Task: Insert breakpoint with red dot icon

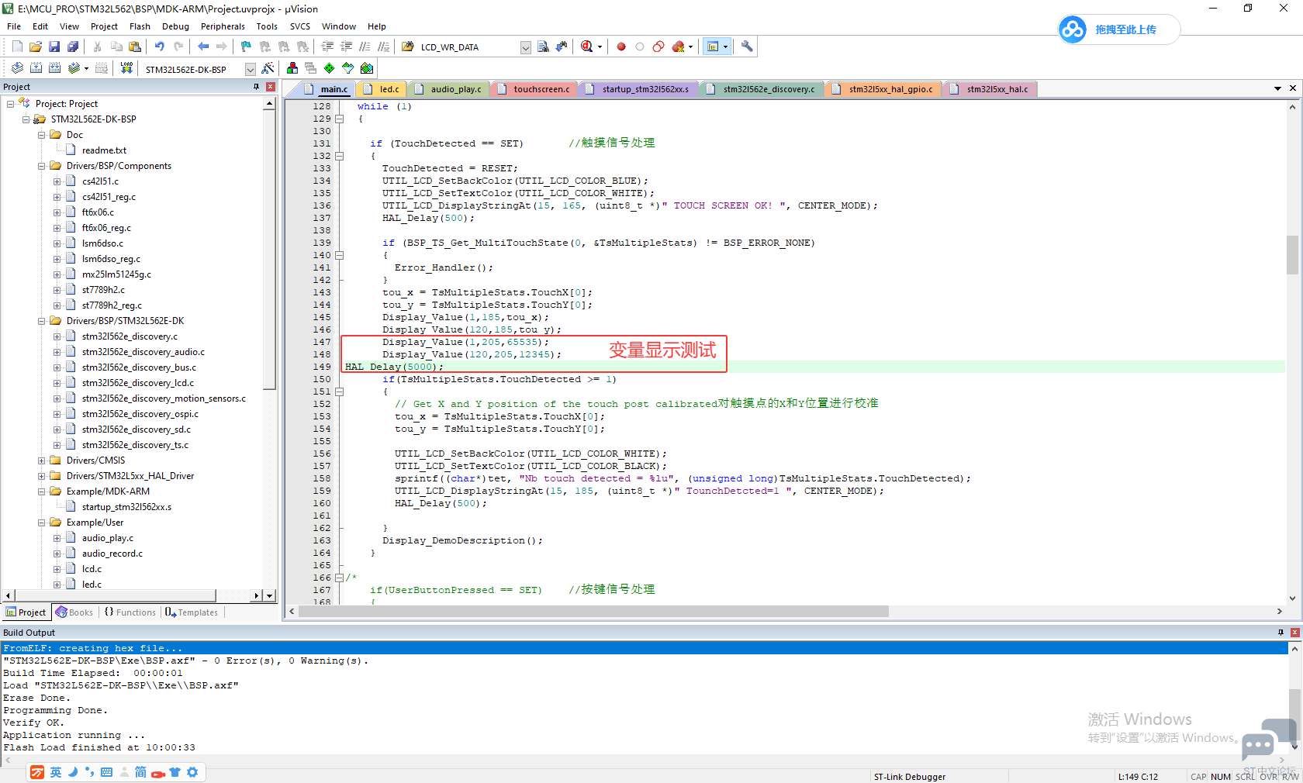Action: [621, 47]
